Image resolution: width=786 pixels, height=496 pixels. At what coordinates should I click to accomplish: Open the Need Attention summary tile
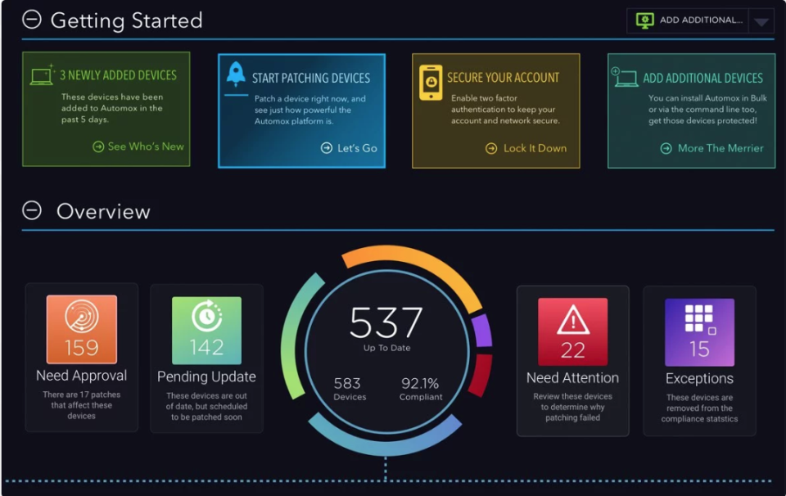click(x=572, y=360)
